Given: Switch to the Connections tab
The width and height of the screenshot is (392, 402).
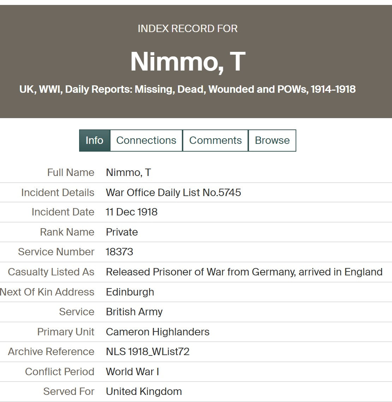Looking at the screenshot, I should [x=146, y=140].
